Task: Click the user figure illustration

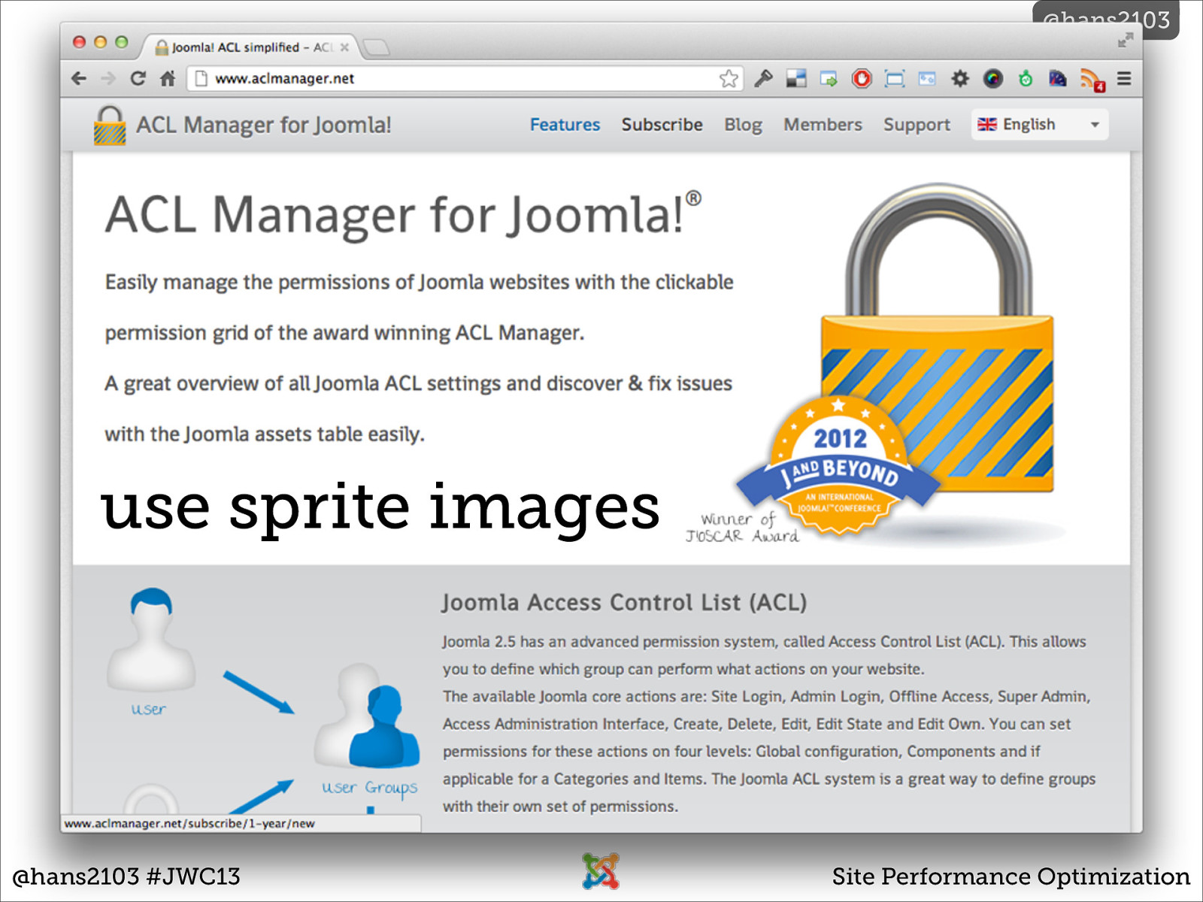Action: 151,639
